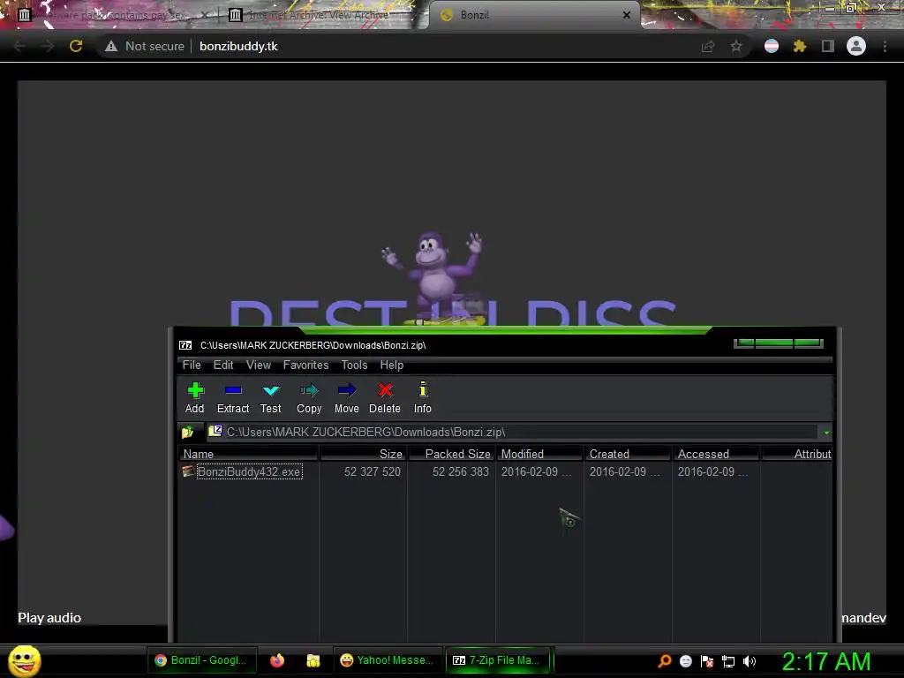Open the Favorites menu in 7-Zip

(305, 365)
